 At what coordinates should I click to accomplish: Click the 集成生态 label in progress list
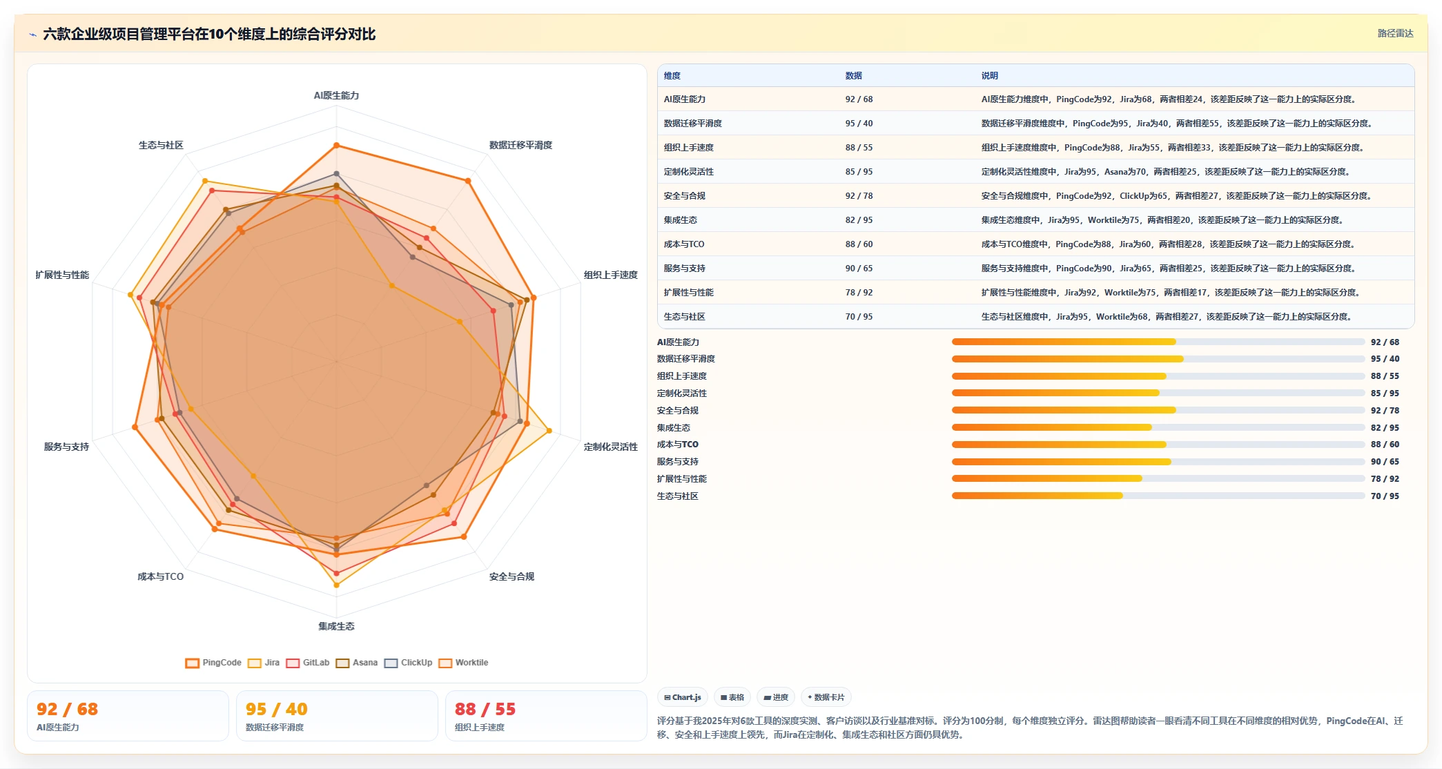pos(674,428)
